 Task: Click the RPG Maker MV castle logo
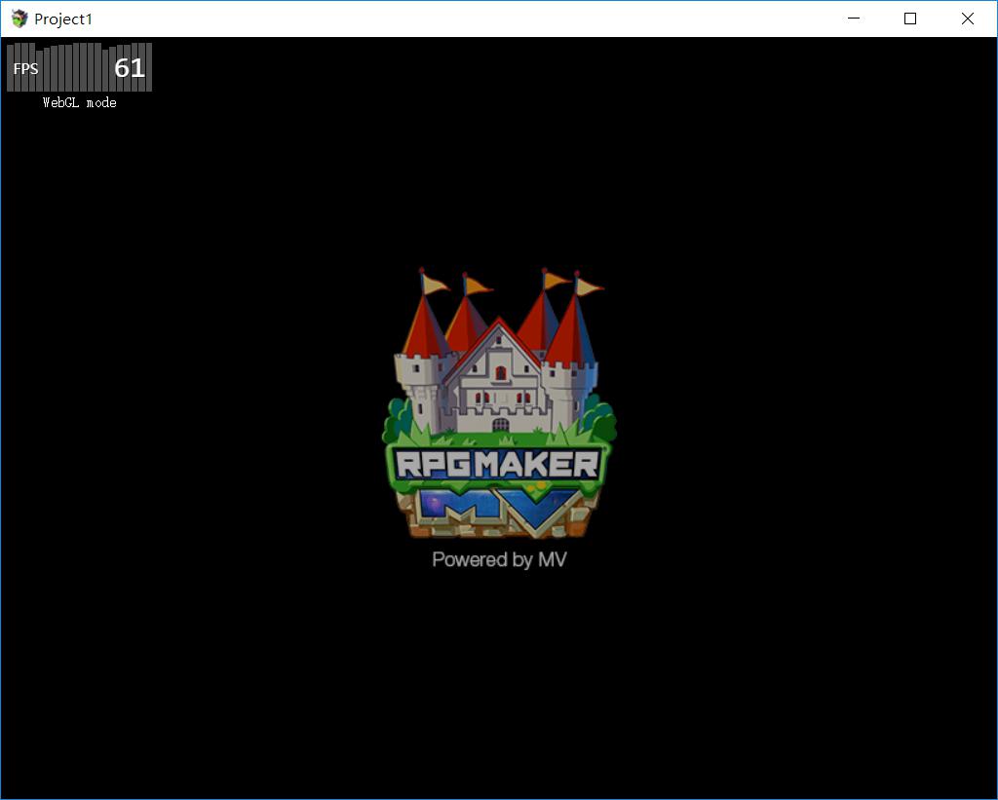click(499, 402)
